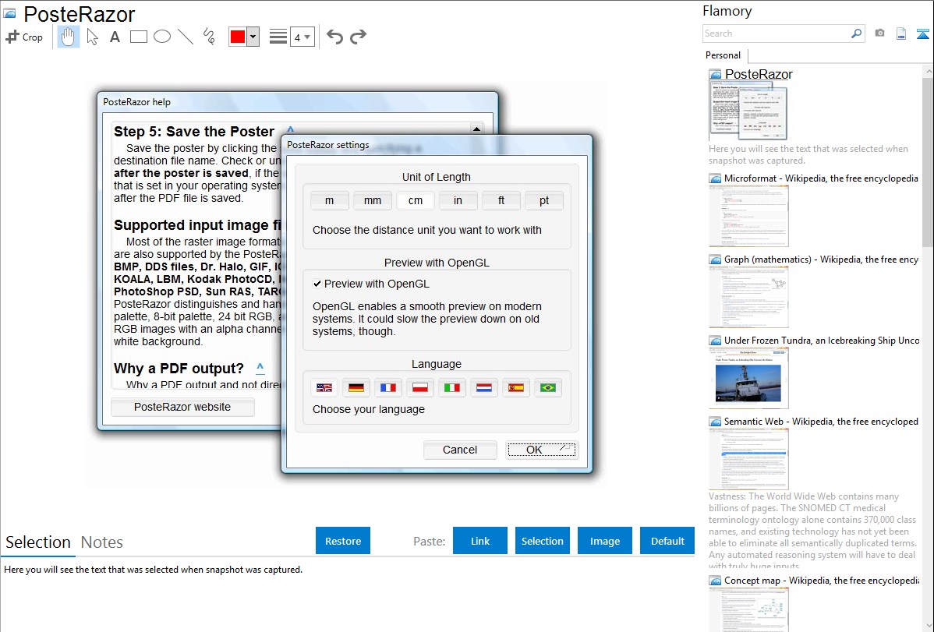Select the 'm' unit of length
This screenshot has width=934, height=632.
[330, 201]
